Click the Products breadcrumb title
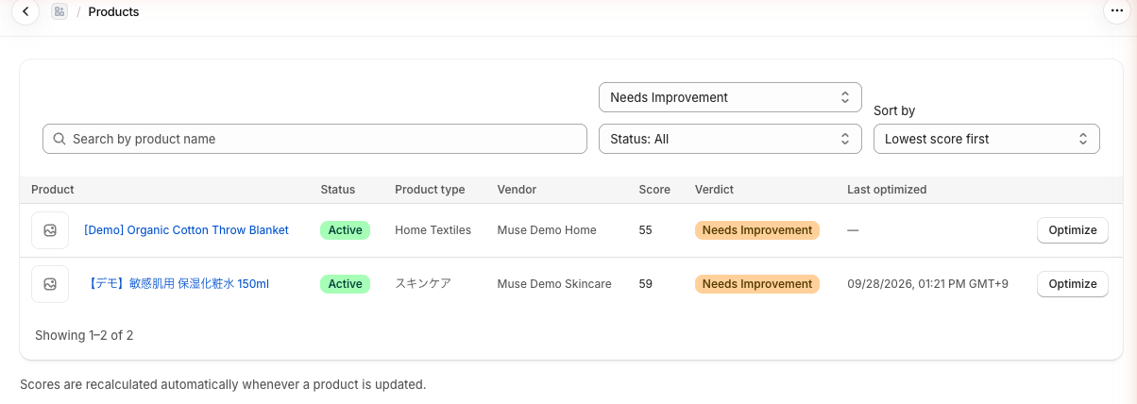1137x404 pixels. tap(113, 12)
